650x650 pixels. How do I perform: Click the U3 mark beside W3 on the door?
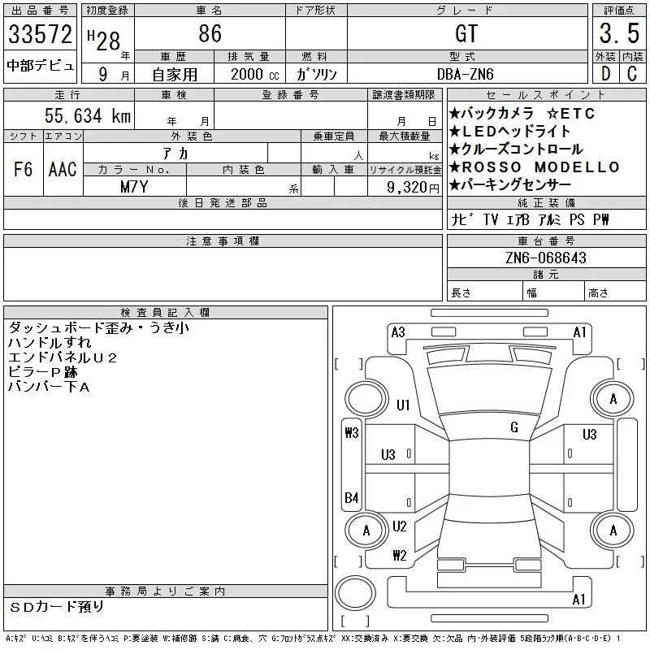tap(388, 455)
